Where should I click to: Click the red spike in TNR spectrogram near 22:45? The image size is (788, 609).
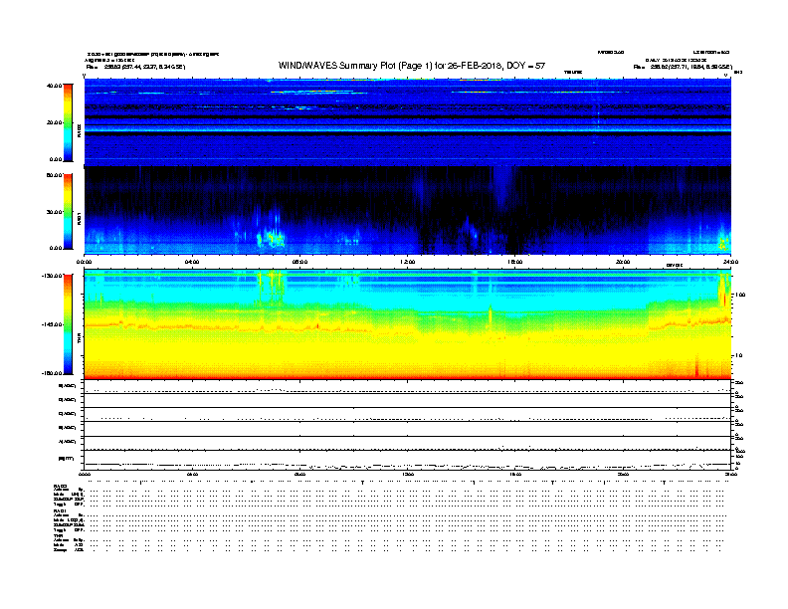click(696, 366)
